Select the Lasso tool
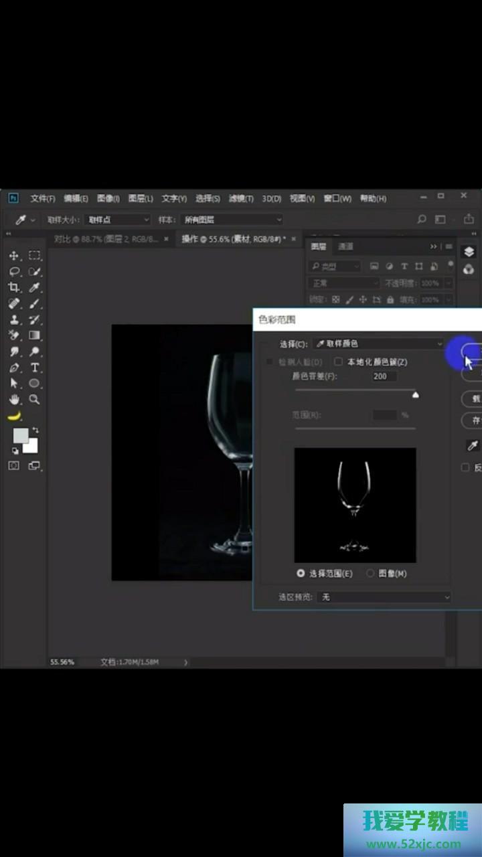Screen dimensions: 482x857 click(x=13, y=272)
